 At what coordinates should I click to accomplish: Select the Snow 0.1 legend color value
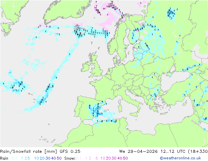78,158
